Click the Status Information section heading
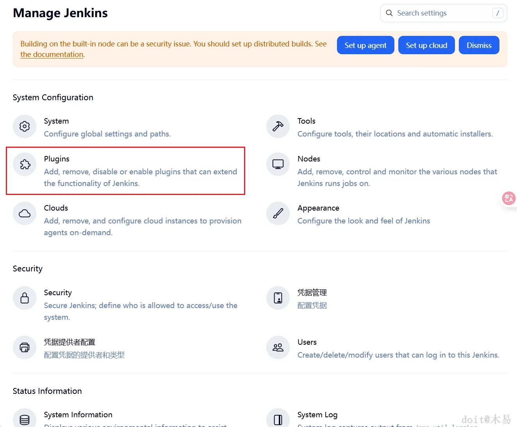Viewport: 517px width, 427px height. click(47, 391)
